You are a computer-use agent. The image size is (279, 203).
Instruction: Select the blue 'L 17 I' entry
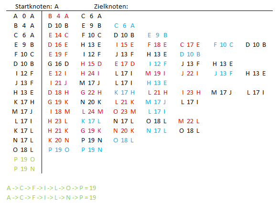click(157, 112)
